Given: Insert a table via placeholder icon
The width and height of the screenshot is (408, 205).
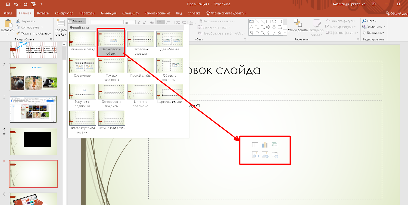Looking at the screenshot, I should pos(255,145).
